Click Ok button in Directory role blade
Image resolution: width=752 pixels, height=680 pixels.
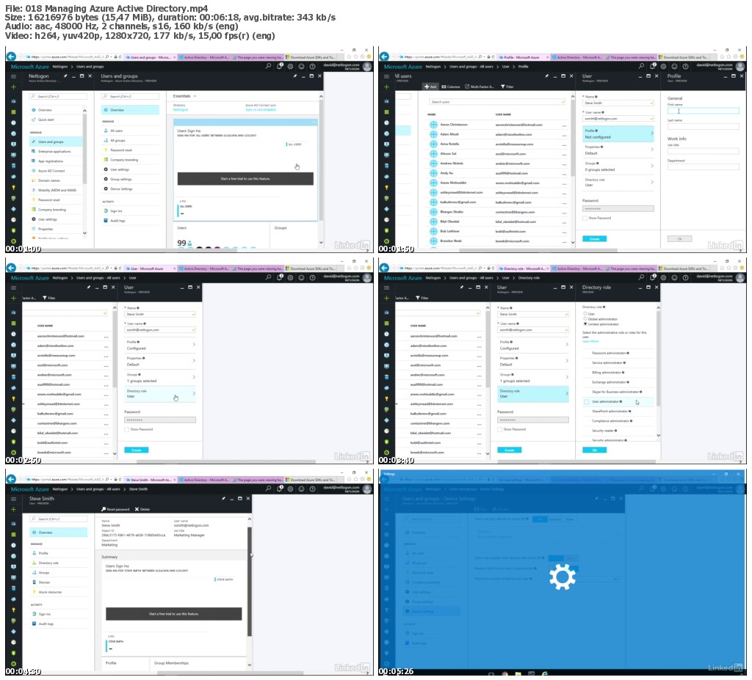[595, 450]
